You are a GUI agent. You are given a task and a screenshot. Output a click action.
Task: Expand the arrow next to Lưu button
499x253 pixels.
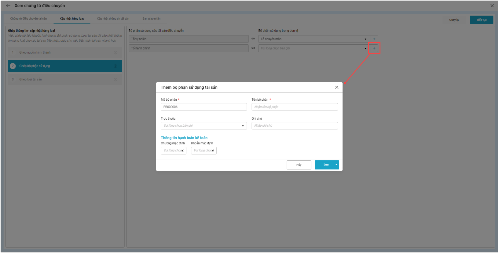(336, 165)
